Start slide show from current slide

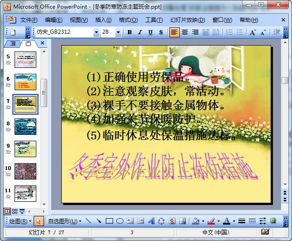(x=22, y=211)
